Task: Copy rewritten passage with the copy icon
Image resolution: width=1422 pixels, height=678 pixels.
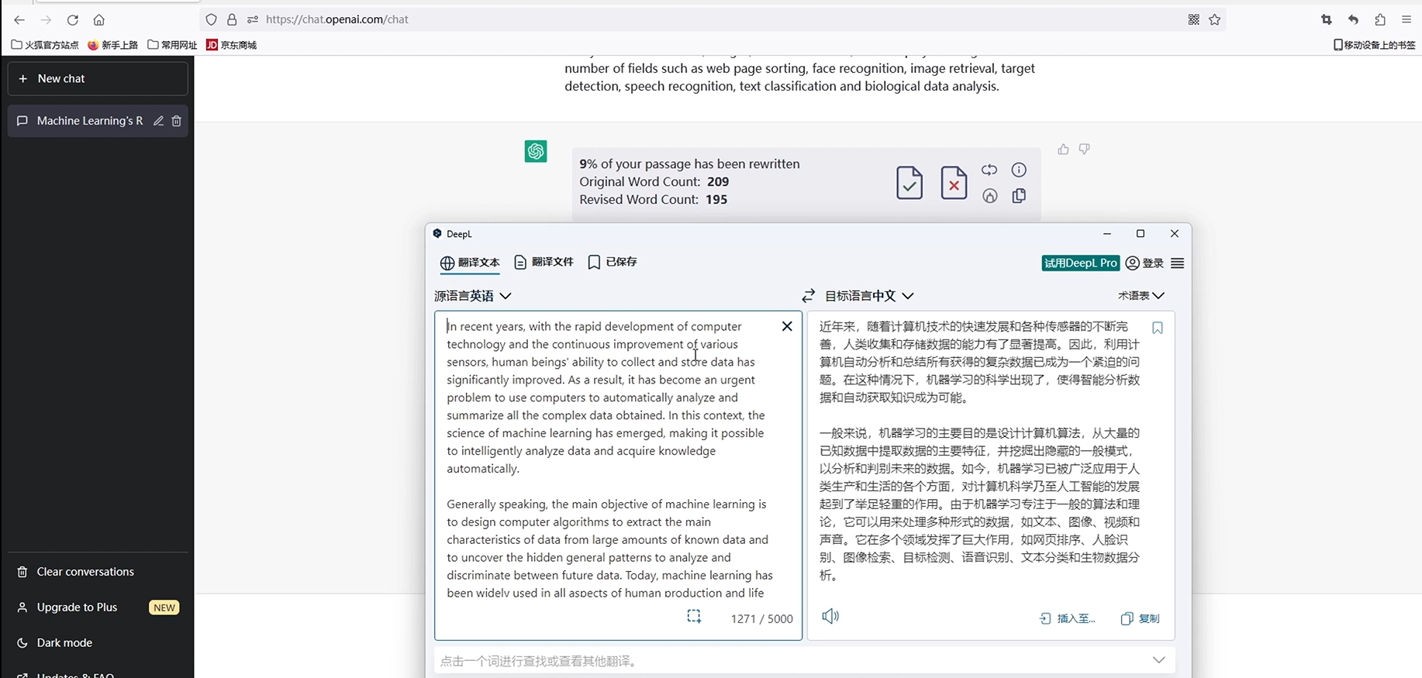Action: [x=1019, y=196]
